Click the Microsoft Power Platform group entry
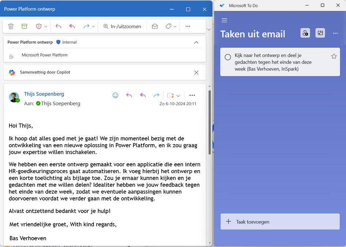The height and width of the screenshot is (247, 346). pyautogui.click(x=45, y=55)
